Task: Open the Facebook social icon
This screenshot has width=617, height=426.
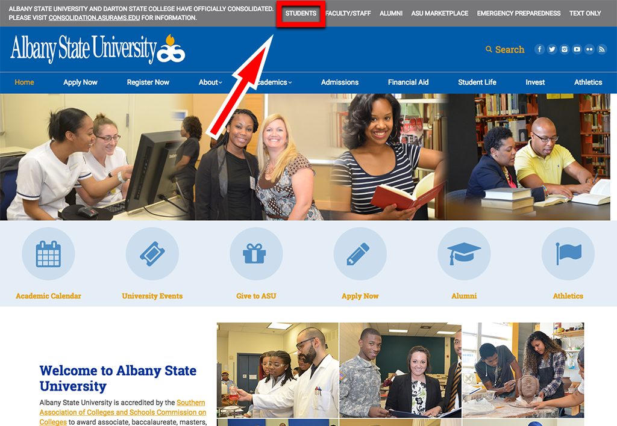Action: 539,49
